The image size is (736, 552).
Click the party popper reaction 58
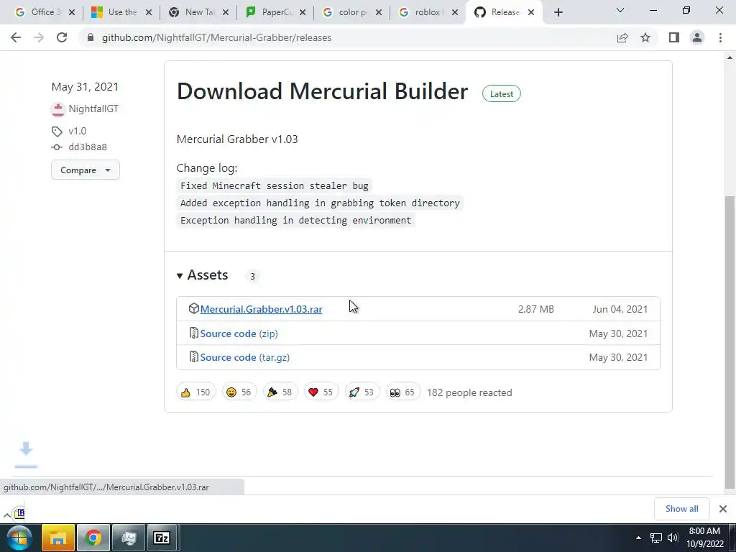pyautogui.click(x=280, y=392)
